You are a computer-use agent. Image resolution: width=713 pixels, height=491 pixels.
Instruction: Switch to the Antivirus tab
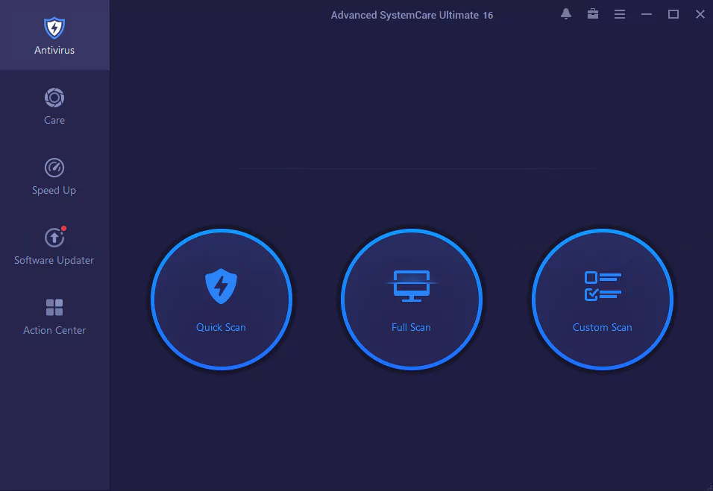pos(54,35)
